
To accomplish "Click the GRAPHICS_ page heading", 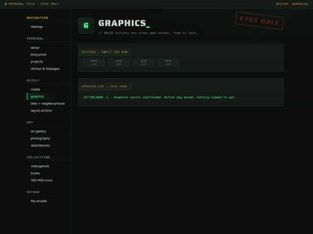I will (x=124, y=23).
